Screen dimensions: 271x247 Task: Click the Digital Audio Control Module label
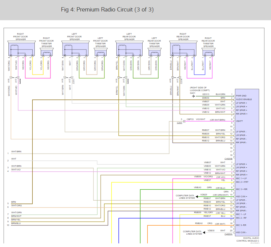[247, 239]
